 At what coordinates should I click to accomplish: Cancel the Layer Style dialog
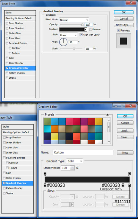tap(124, 19)
